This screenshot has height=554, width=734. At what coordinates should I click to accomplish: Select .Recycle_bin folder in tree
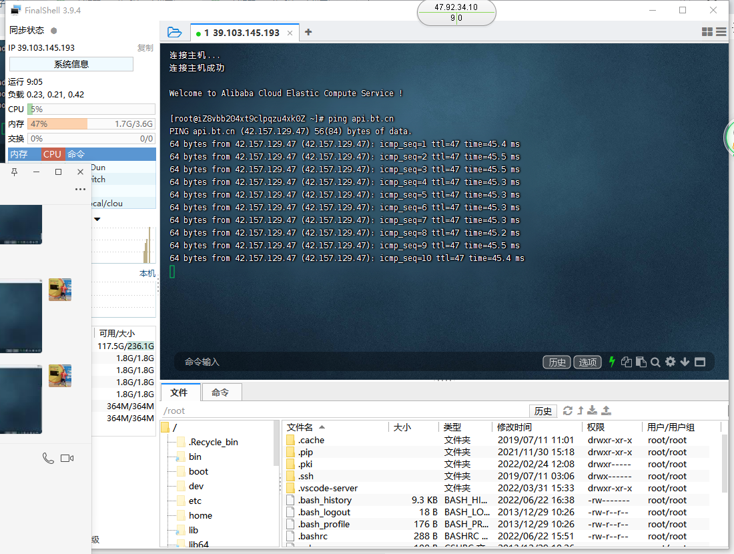point(208,442)
